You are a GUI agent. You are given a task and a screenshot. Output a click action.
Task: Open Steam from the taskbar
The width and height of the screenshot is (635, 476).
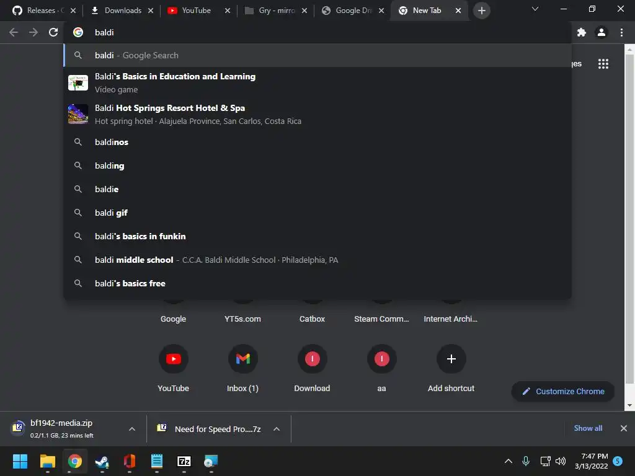click(102, 461)
